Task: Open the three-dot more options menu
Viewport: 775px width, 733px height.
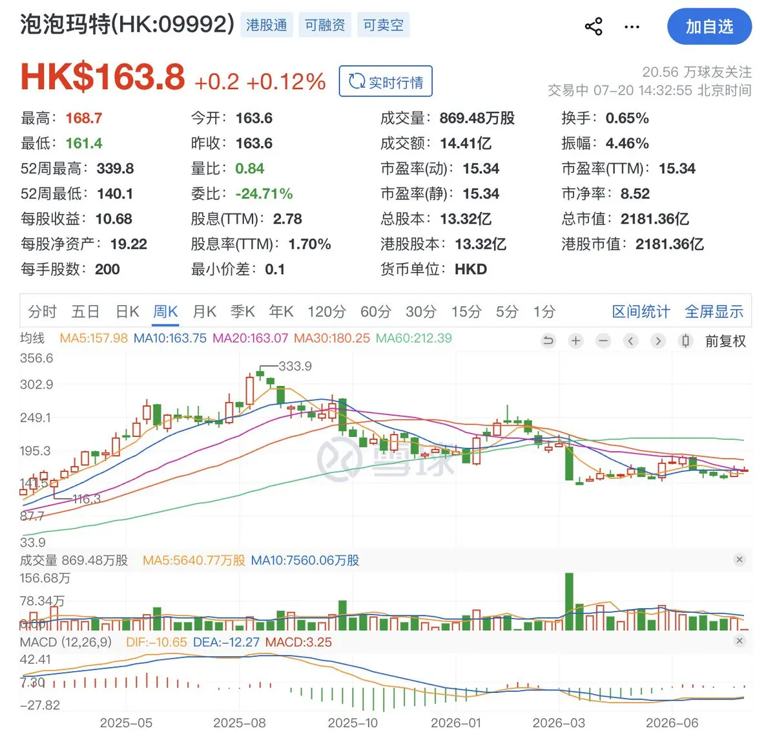Action: click(x=632, y=27)
